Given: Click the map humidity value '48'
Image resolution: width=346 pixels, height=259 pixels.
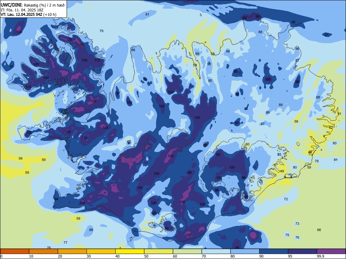Looking at the screenshot, I should point(310,152).
